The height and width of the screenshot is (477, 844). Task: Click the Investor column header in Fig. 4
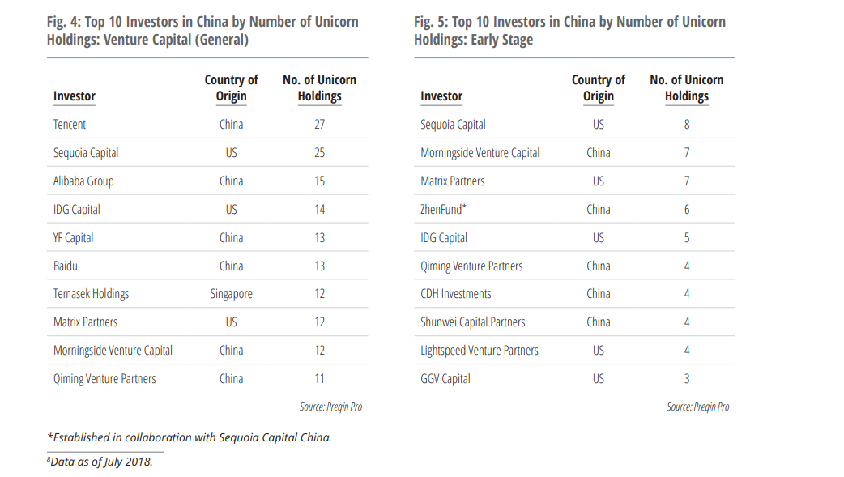coord(75,96)
